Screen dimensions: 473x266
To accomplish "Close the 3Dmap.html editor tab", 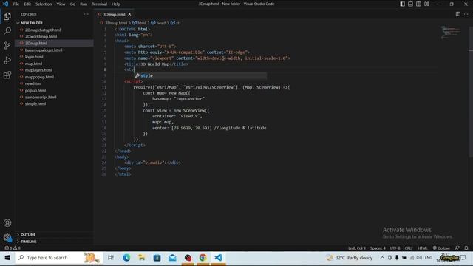I will (130, 14).
